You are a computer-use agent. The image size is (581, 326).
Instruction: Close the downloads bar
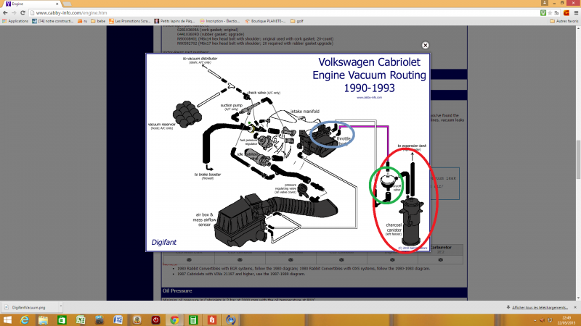(575, 307)
